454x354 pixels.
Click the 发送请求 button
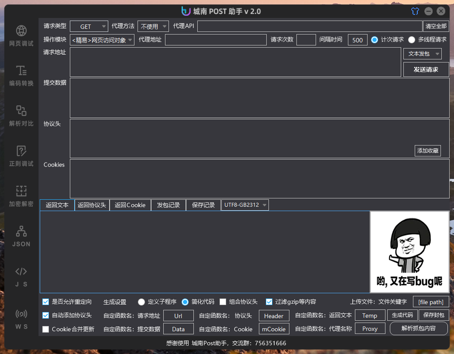pyautogui.click(x=426, y=69)
